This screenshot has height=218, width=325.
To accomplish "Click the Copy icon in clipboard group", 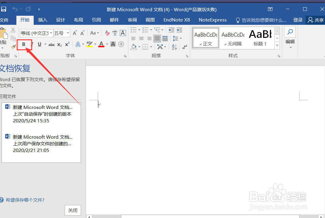I will tap(13, 38).
